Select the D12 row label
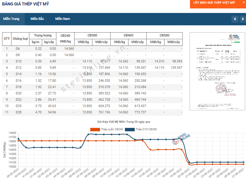Image resolution: width=246 pixels, height=180 pixels. pyautogui.click(x=18, y=68)
